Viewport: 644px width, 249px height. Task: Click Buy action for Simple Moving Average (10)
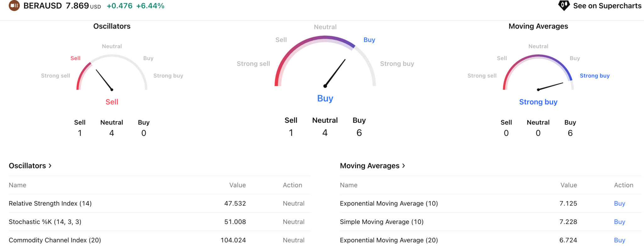pyautogui.click(x=619, y=222)
